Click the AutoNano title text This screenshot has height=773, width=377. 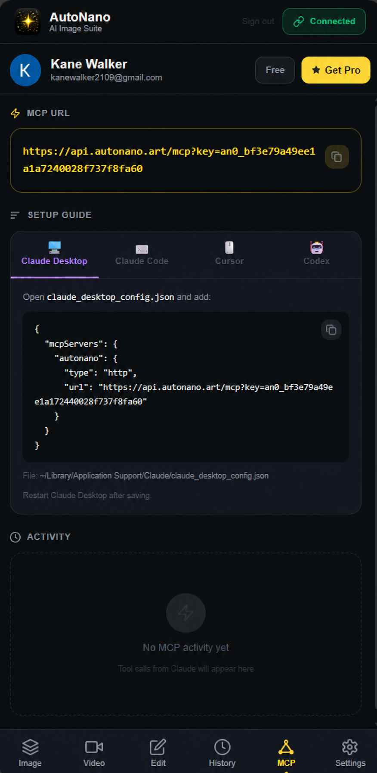[80, 17]
